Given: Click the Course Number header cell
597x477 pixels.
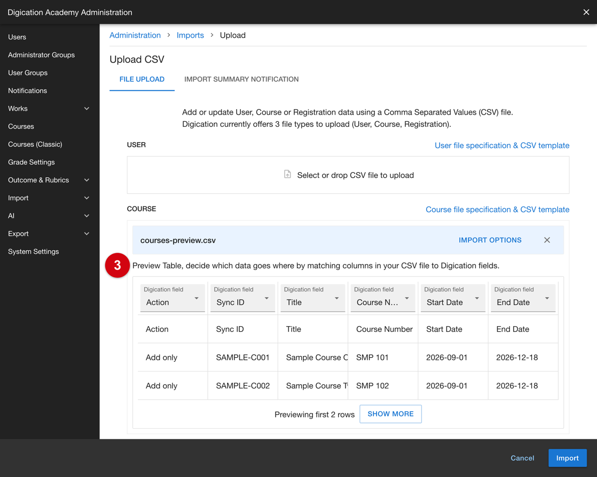Looking at the screenshot, I should click(x=383, y=329).
